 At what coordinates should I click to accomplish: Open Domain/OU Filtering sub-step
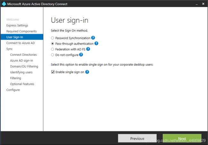pyautogui.click(x=24, y=66)
